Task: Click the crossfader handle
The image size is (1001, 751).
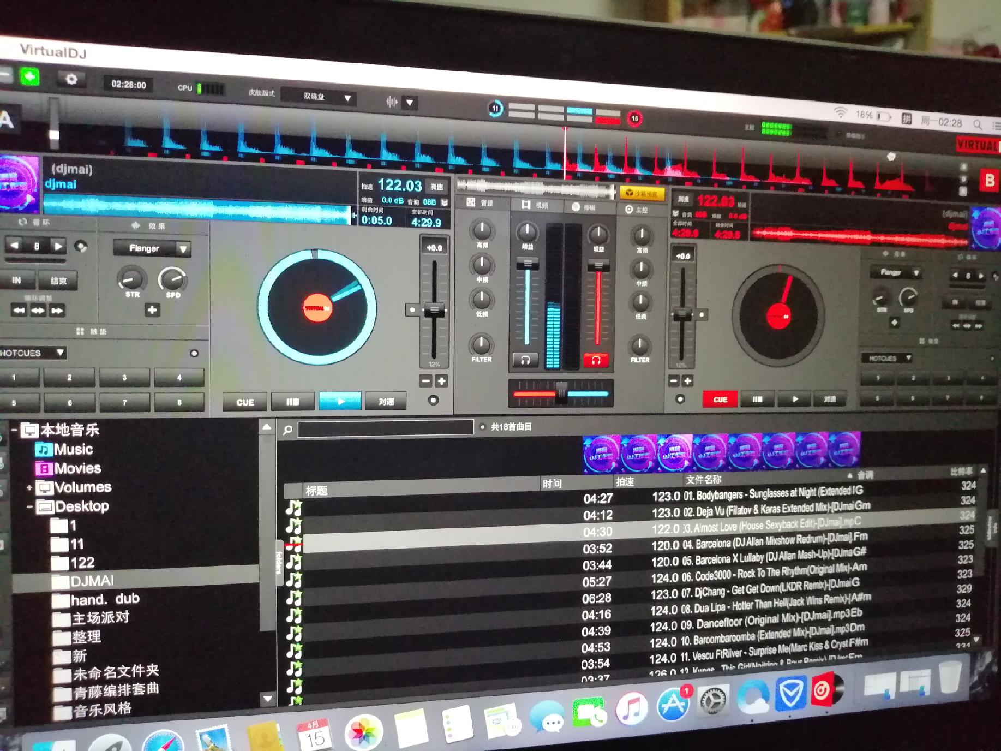Action: [561, 393]
